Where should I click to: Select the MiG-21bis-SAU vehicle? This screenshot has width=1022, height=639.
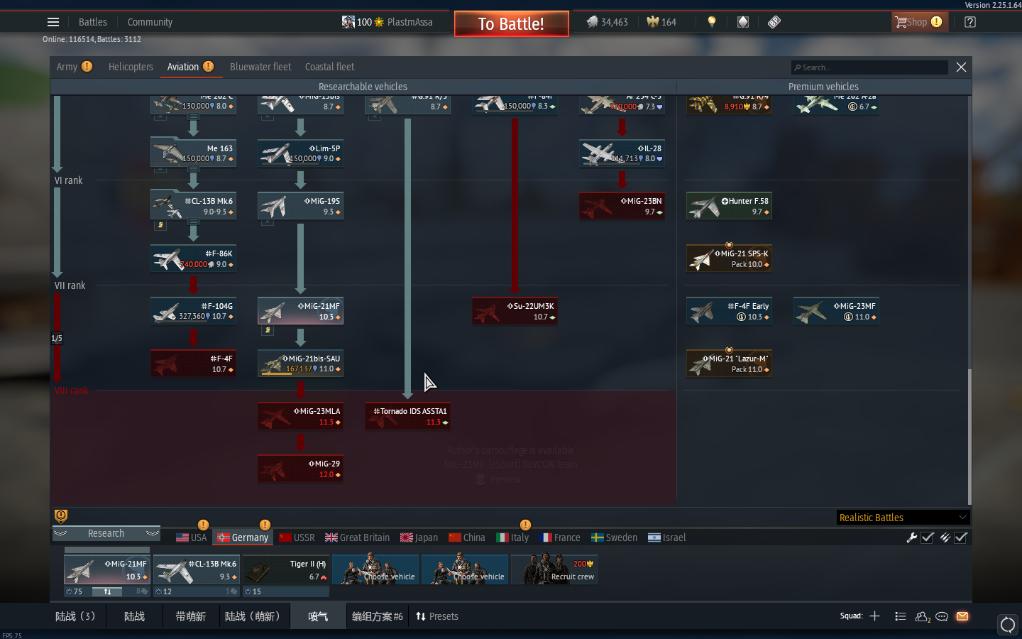300,364
